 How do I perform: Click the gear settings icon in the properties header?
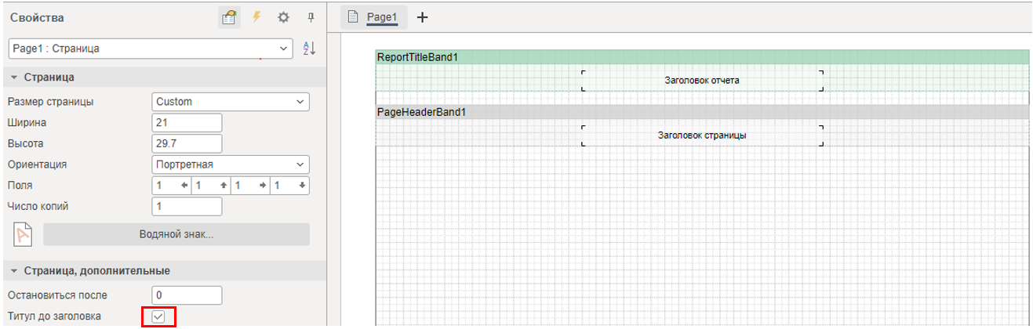(284, 17)
